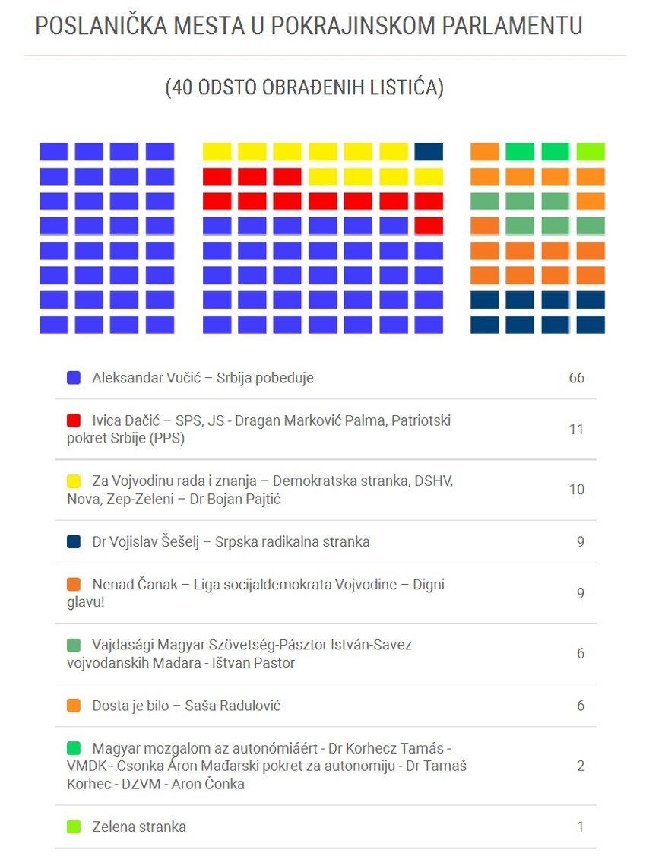Select the green swatch beside Vajdasági Magyar Szövetség

(x=74, y=645)
